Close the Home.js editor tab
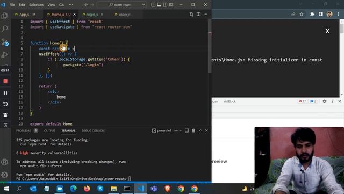The width and height of the screenshot is (344, 194). [74, 15]
